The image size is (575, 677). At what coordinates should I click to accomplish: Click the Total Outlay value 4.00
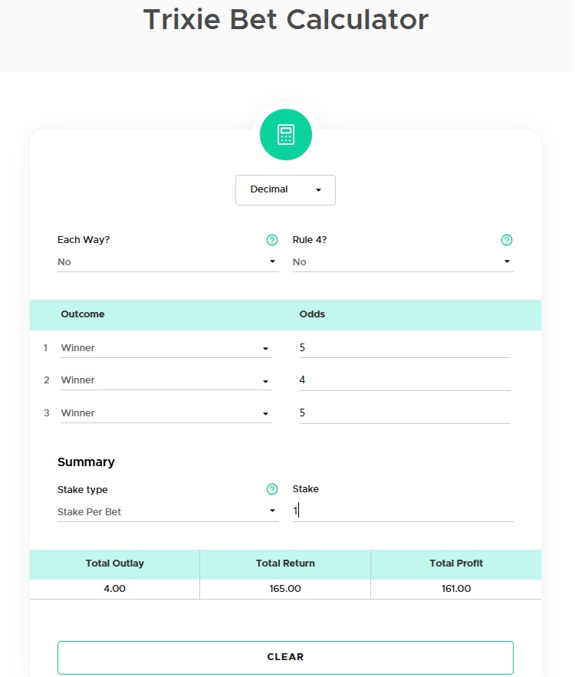click(x=114, y=589)
